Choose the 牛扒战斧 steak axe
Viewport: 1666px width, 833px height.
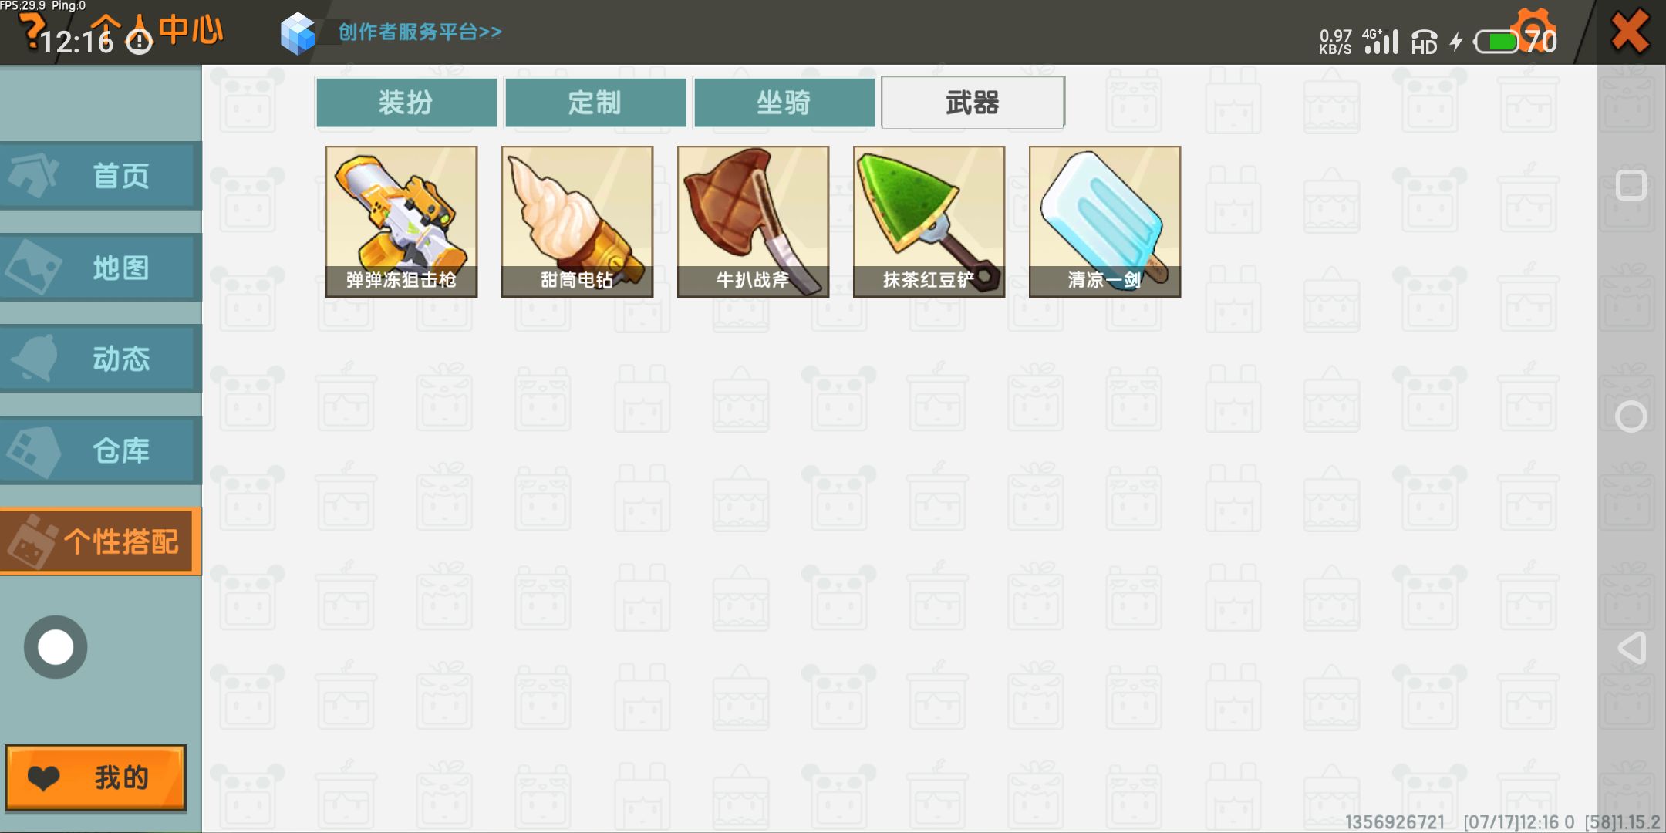click(753, 222)
